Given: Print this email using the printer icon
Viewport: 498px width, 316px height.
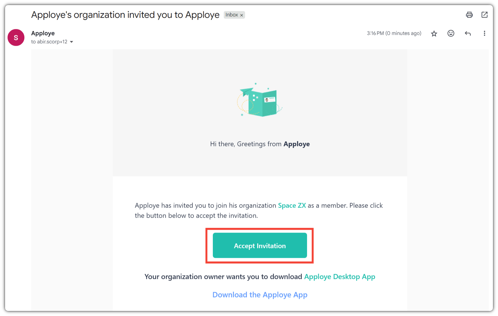Looking at the screenshot, I should [469, 15].
